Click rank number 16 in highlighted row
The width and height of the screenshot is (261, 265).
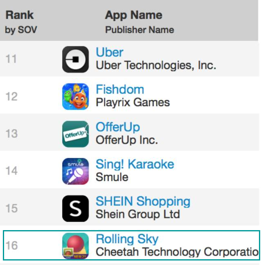coord(11,245)
